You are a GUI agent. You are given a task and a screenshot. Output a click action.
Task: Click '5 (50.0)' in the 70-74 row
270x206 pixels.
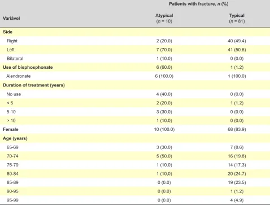[164, 156]
